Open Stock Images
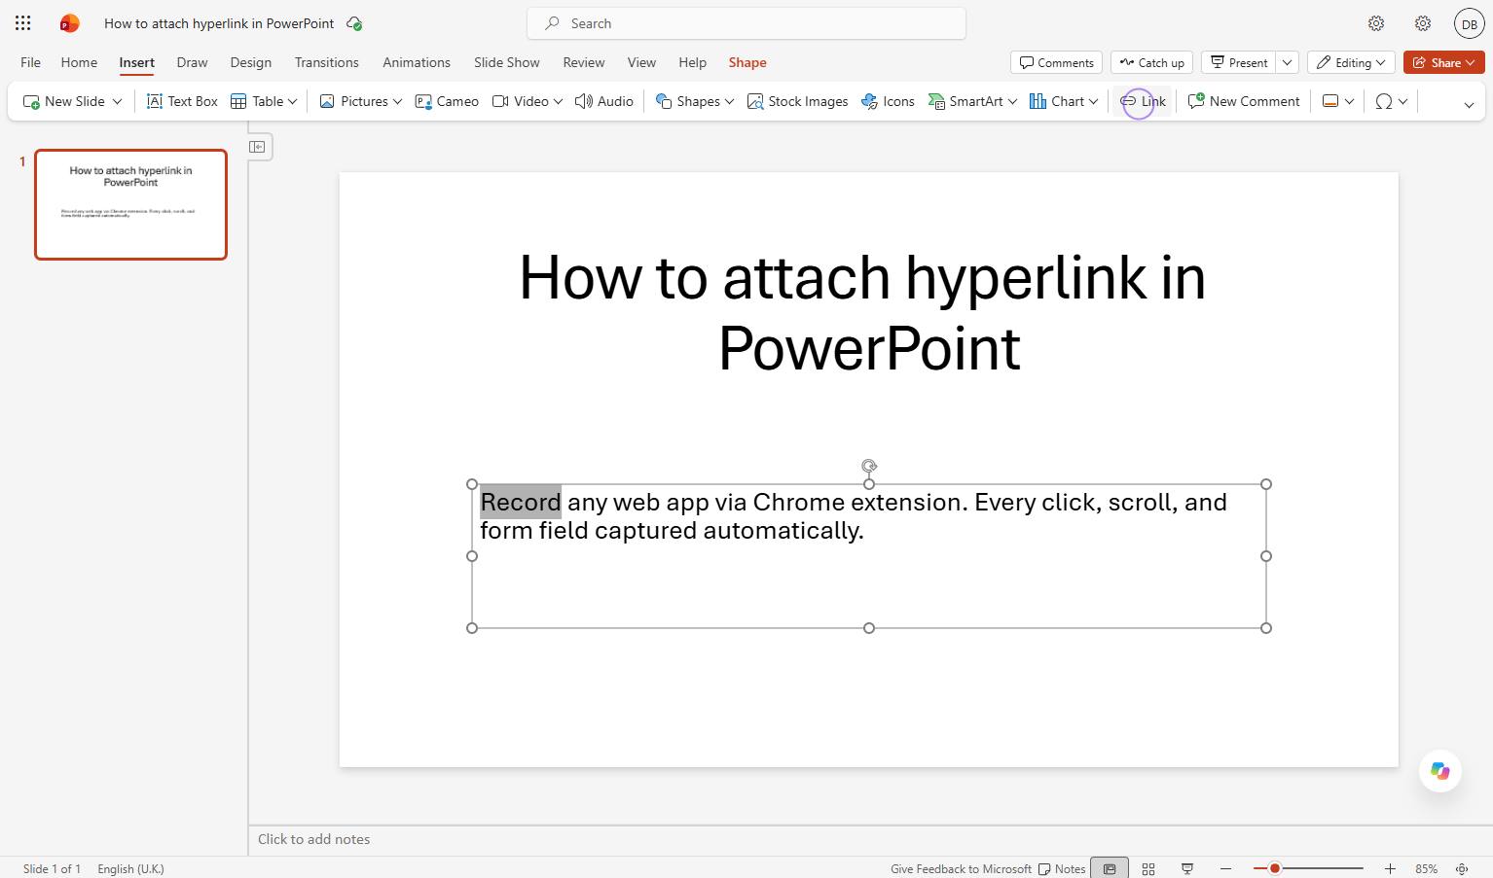The image size is (1493, 878). [797, 101]
